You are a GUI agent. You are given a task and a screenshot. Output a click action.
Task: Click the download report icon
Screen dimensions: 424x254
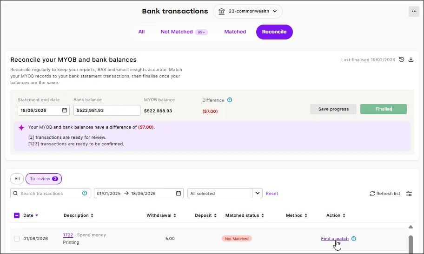click(x=411, y=59)
